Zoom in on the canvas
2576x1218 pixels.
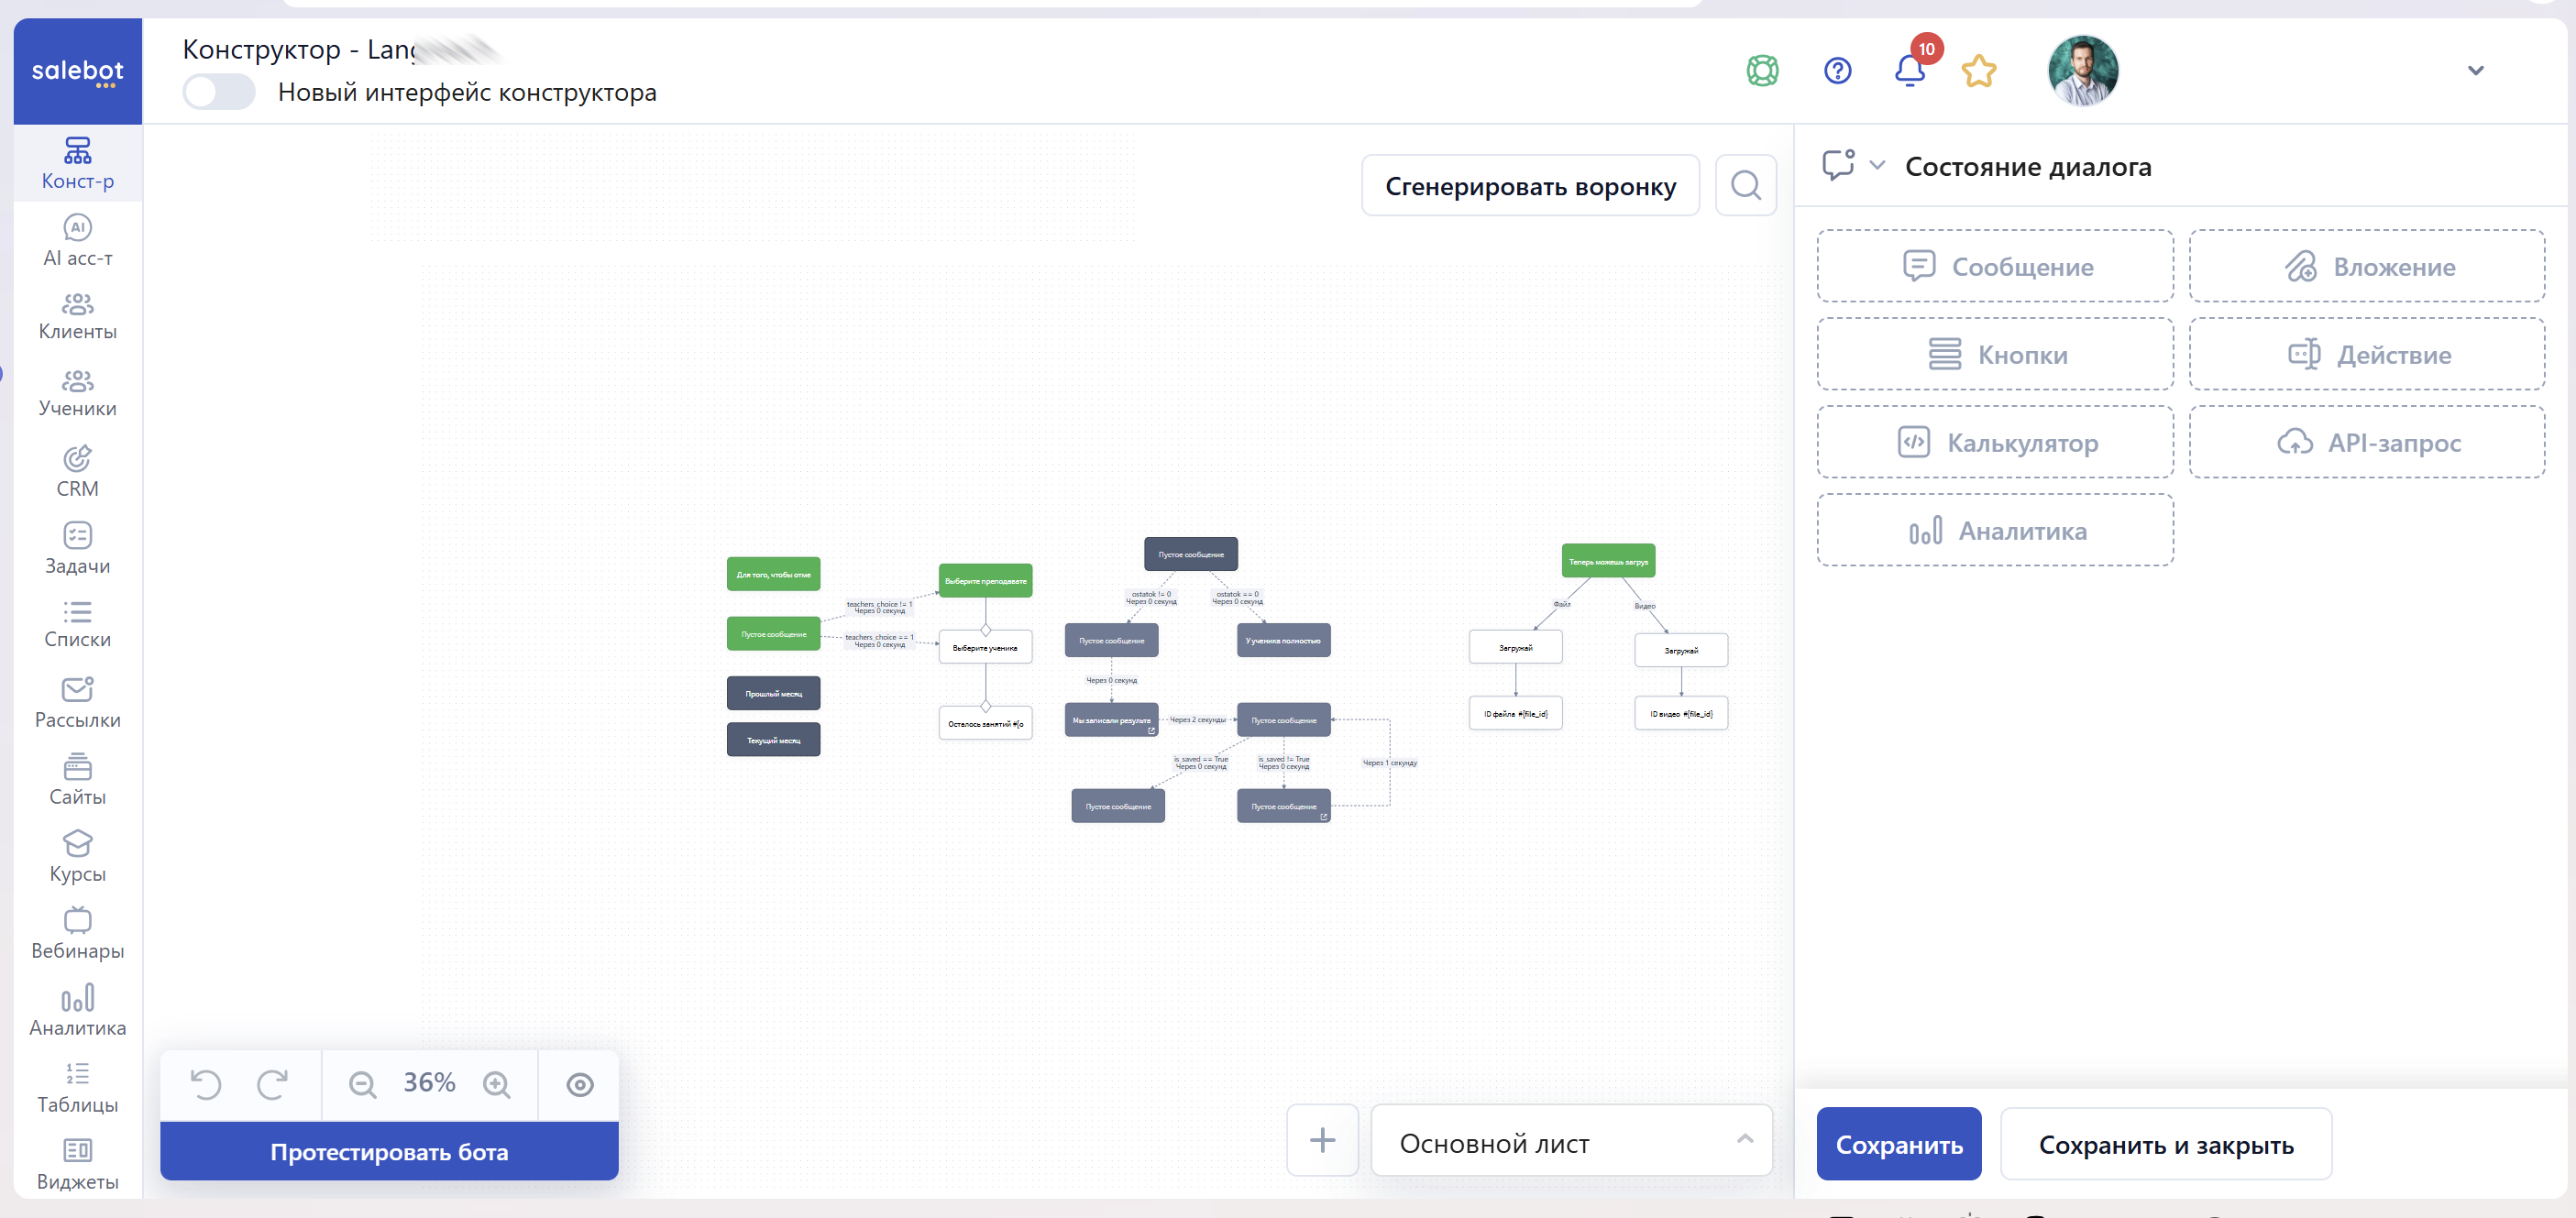pyautogui.click(x=497, y=1084)
